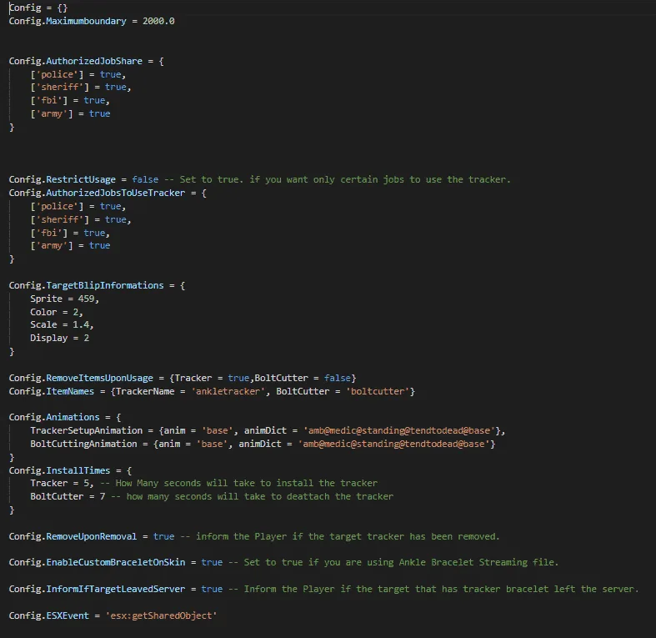Click the true value of Config.RemoveUponRemoval
656x638 pixels.
coord(163,536)
